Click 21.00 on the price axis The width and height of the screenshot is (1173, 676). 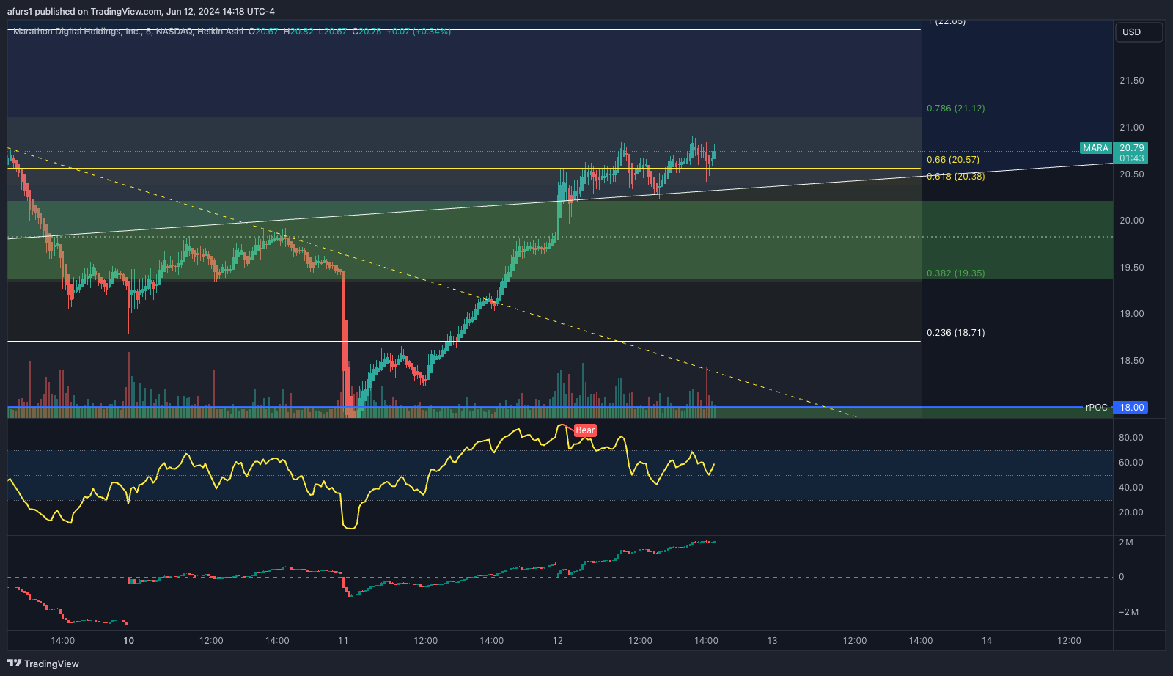click(1131, 128)
